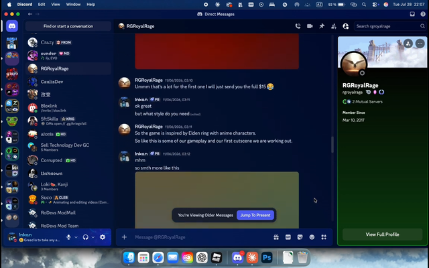Open the sticker picker
Viewport: 429px width, 268px height.
click(x=300, y=237)
